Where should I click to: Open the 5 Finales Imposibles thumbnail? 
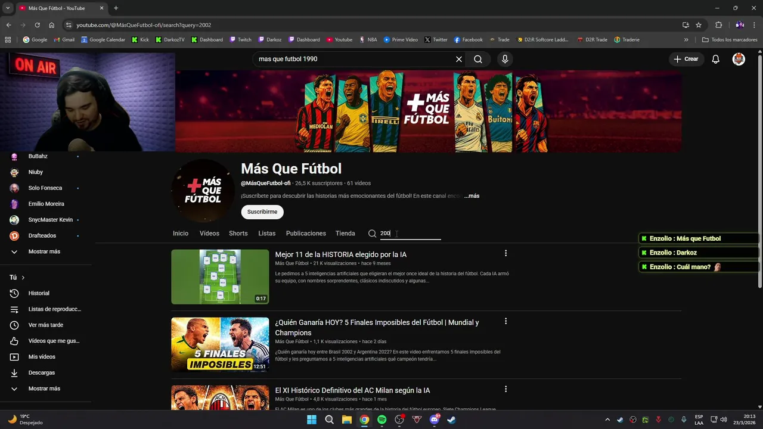pyautogui.click(x=220, y=344)
